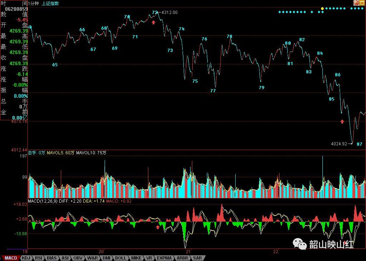Click the yellow info marker above the chart
Image resolution: width=366 pixels, height=261 pixels.
click(x=322, y=9)
